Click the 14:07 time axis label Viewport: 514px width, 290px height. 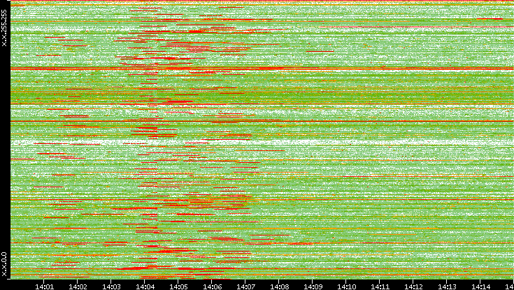click(x=246, y=287)
